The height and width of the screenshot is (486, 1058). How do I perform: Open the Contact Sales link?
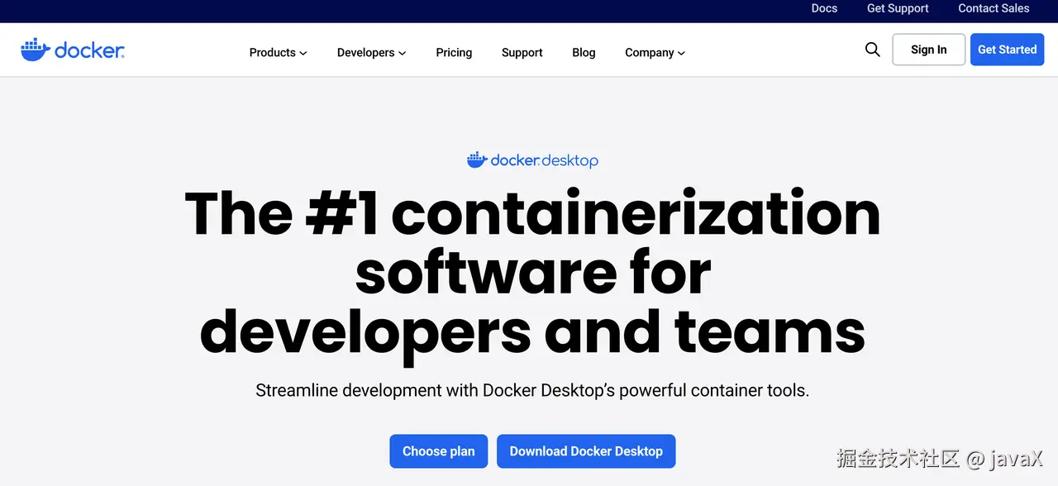994,8
